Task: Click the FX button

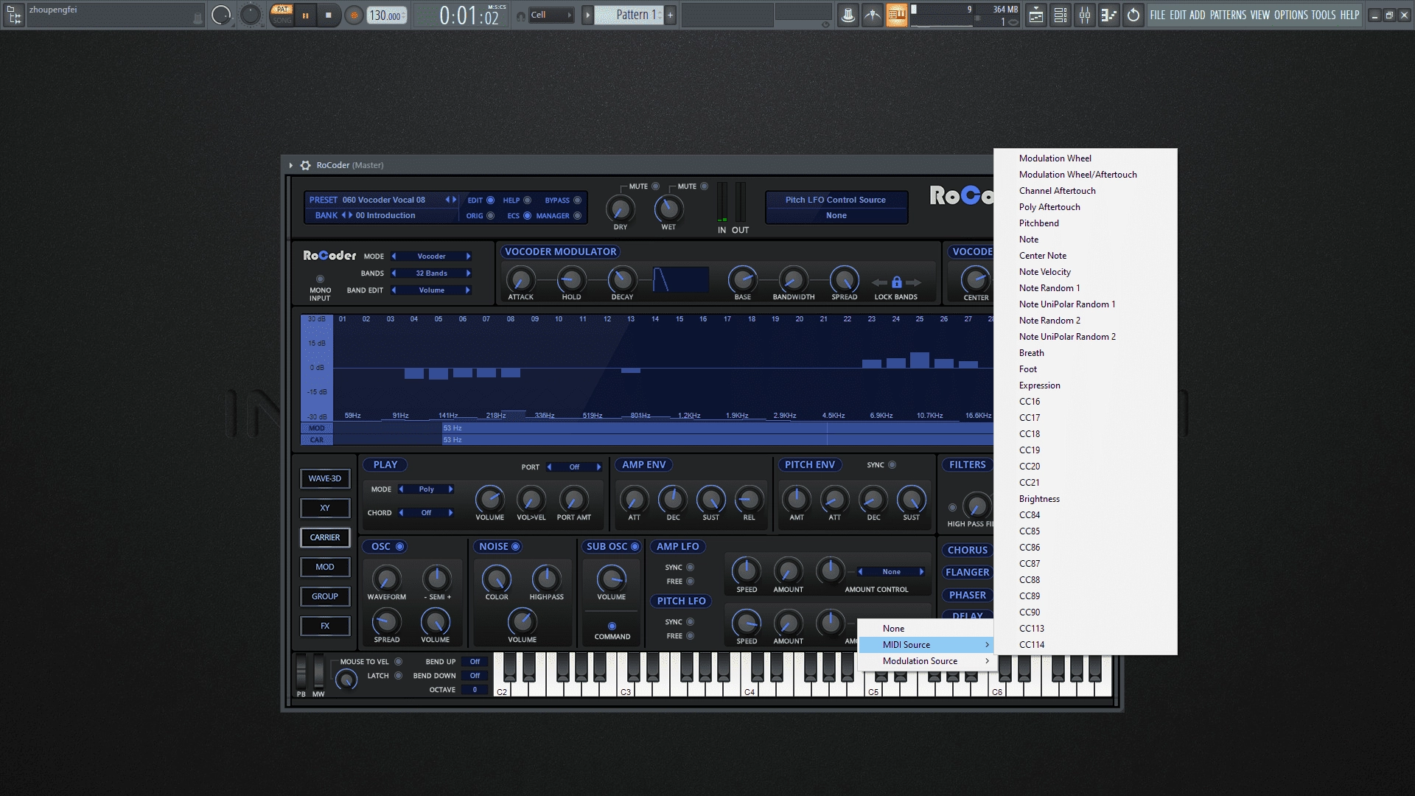Action: coord(325,626)
